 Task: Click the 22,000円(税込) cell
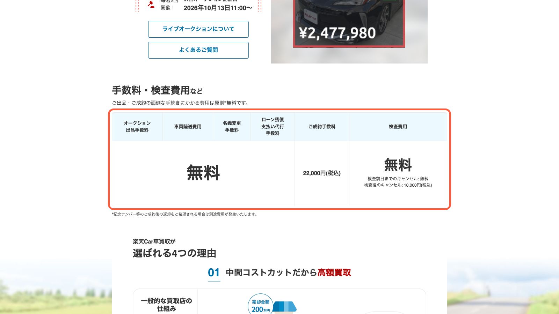(322, 173)
